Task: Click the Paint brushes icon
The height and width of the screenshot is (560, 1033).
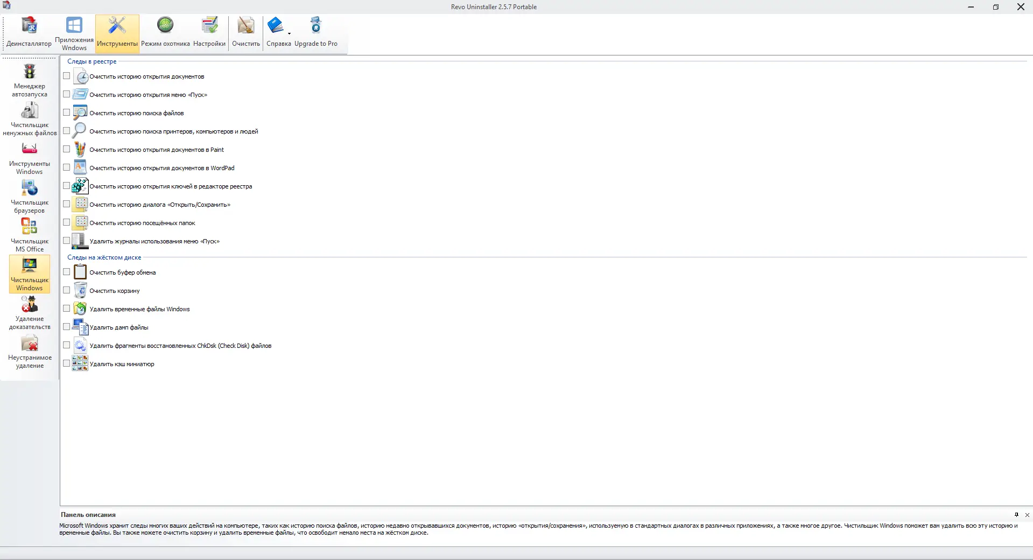Action: 80,150
